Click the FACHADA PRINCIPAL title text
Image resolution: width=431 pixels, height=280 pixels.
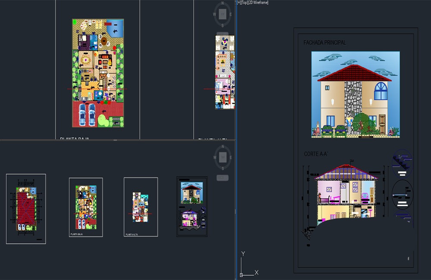click(x=325, y=43)
